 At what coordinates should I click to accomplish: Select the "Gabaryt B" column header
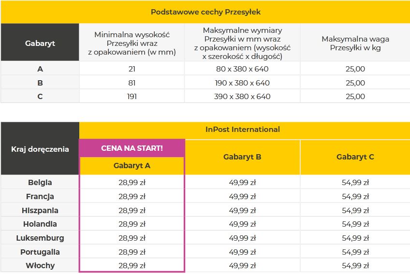click(242, 157)
